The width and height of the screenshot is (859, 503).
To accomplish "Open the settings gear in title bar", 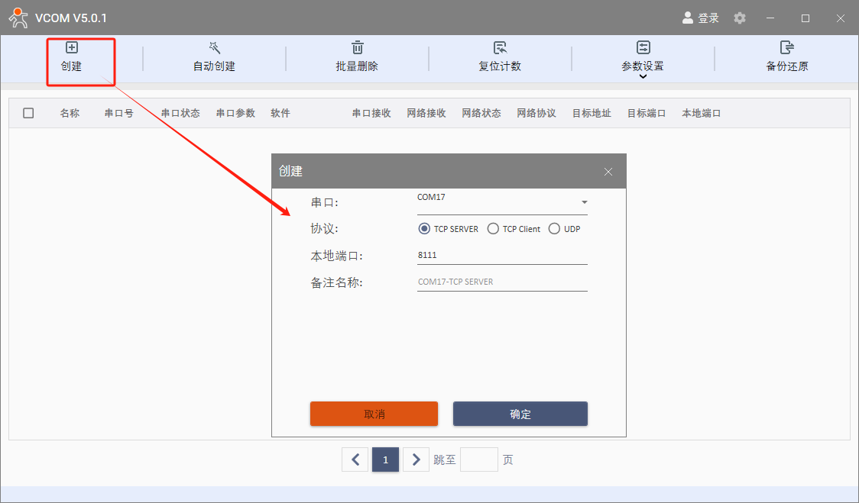I will pos(739,18).
